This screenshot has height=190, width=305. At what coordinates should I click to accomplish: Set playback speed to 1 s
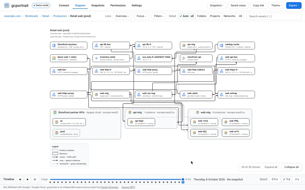click(x=286, y=179)
